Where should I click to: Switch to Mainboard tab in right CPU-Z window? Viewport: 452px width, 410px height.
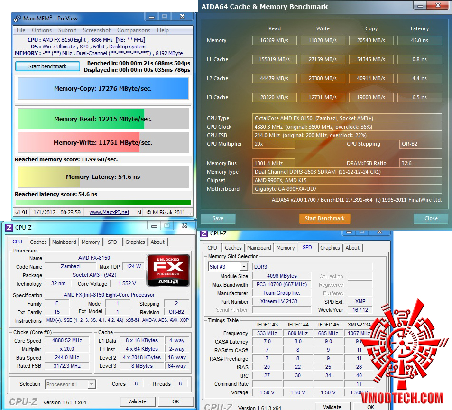259,248
